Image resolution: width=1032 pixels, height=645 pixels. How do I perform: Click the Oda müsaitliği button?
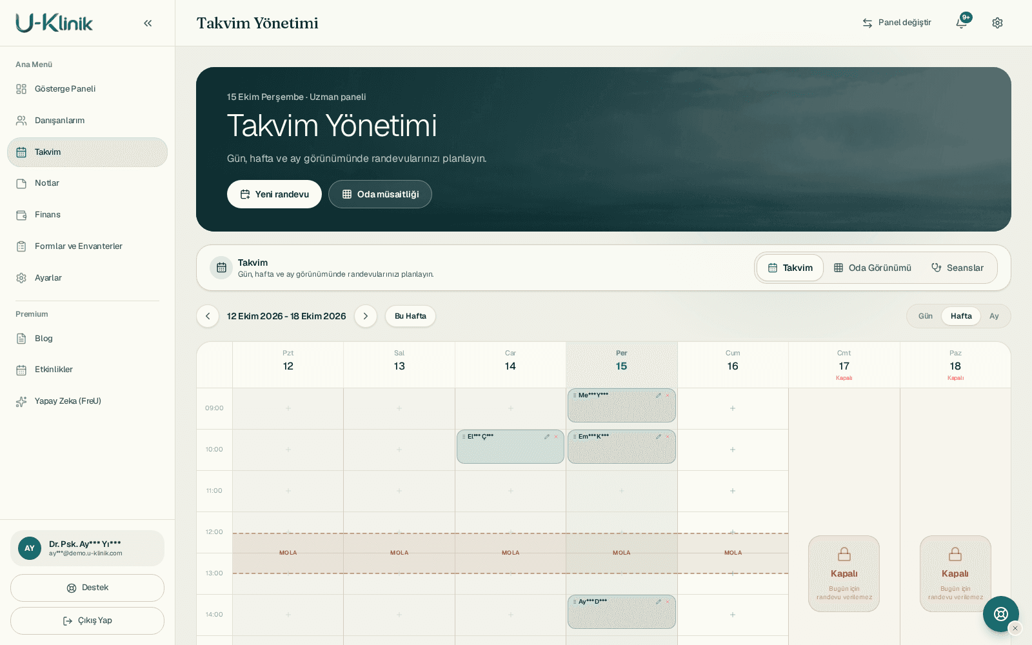[x=380, y=194]
